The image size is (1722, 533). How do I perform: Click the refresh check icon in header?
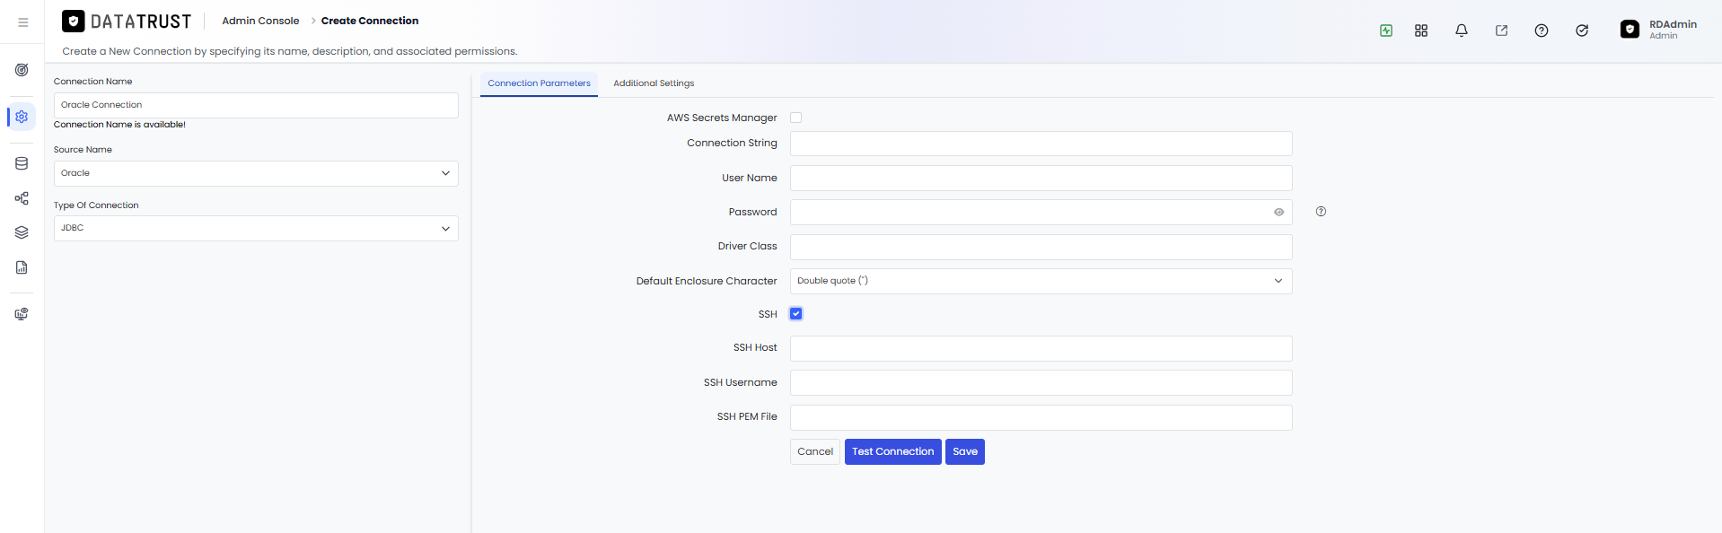[1582, 31]
